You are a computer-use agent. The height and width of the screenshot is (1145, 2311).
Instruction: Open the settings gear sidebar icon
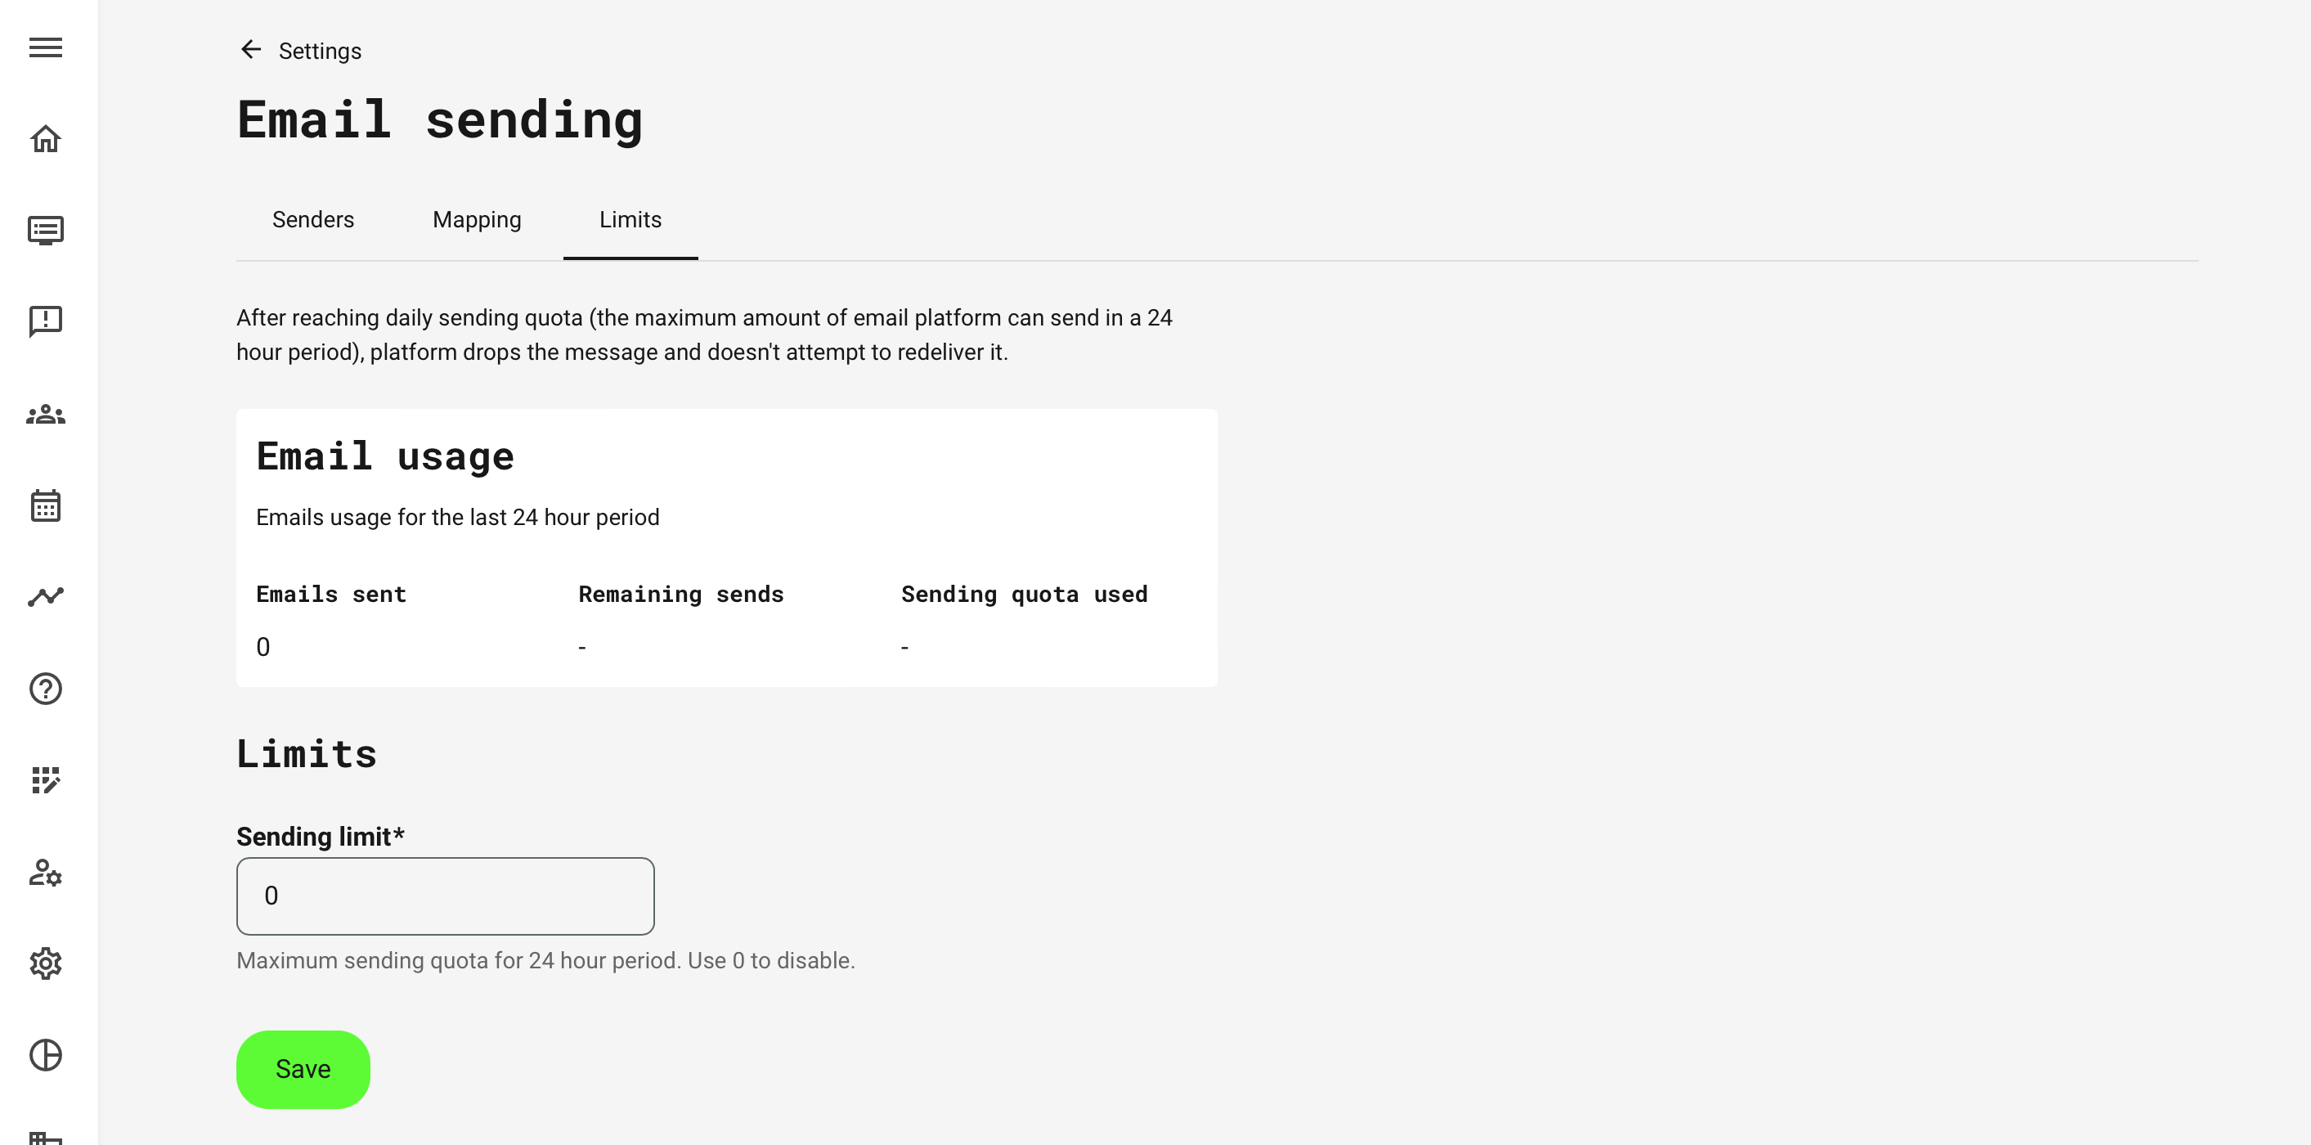click(45, 963)
